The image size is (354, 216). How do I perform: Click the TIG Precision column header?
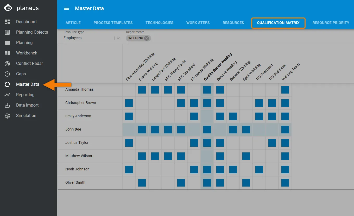click(264, 72)
